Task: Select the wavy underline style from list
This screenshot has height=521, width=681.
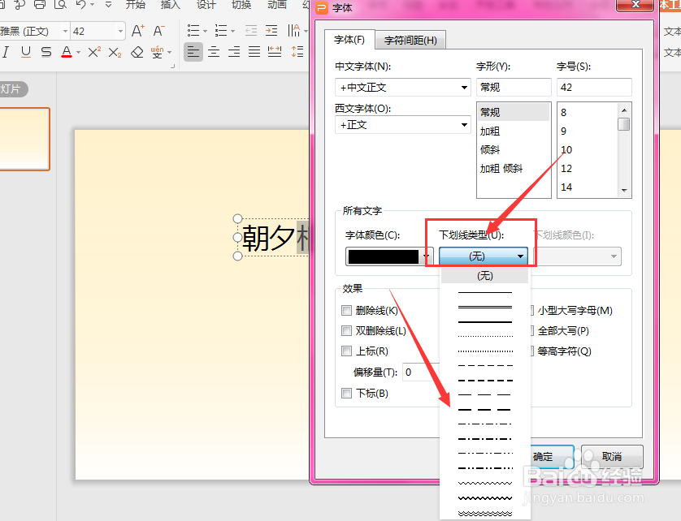Action: click(485, 482)
